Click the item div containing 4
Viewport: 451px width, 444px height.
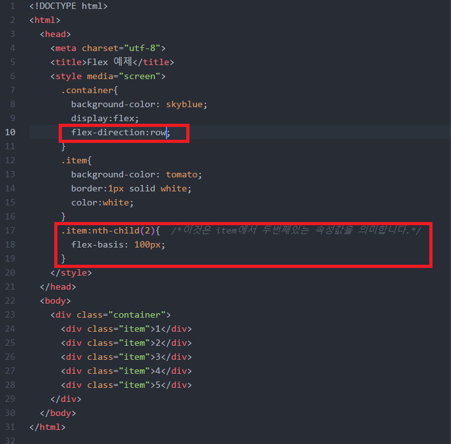pyautogui.click(x=126, y=371)
